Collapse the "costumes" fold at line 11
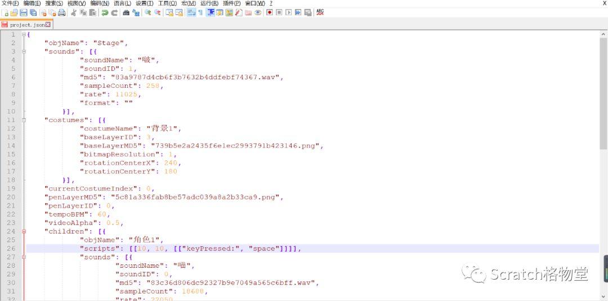608x301 pixels. coord(24,120)
